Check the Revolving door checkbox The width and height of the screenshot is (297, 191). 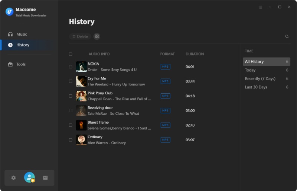71,111
